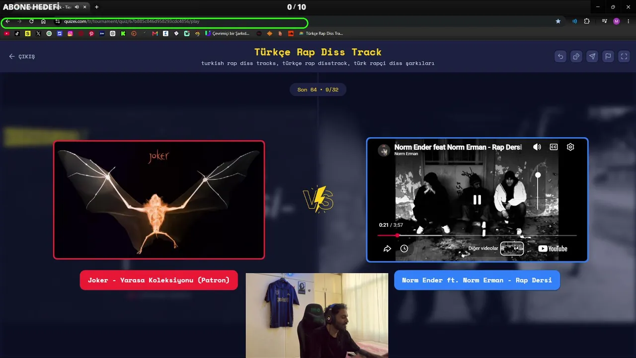This screenshot has width=636, height=358.
Task: Seek on the video progress bar
Action: pyautogui.click(x=477, y=235)
